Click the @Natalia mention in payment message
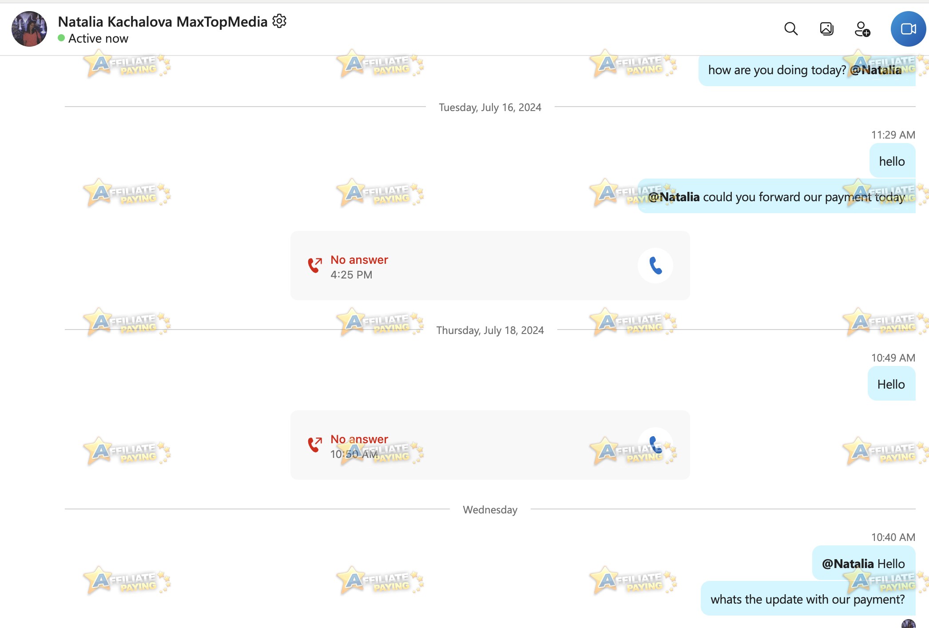Screen dimensions: 929x628 click(674, 197)
